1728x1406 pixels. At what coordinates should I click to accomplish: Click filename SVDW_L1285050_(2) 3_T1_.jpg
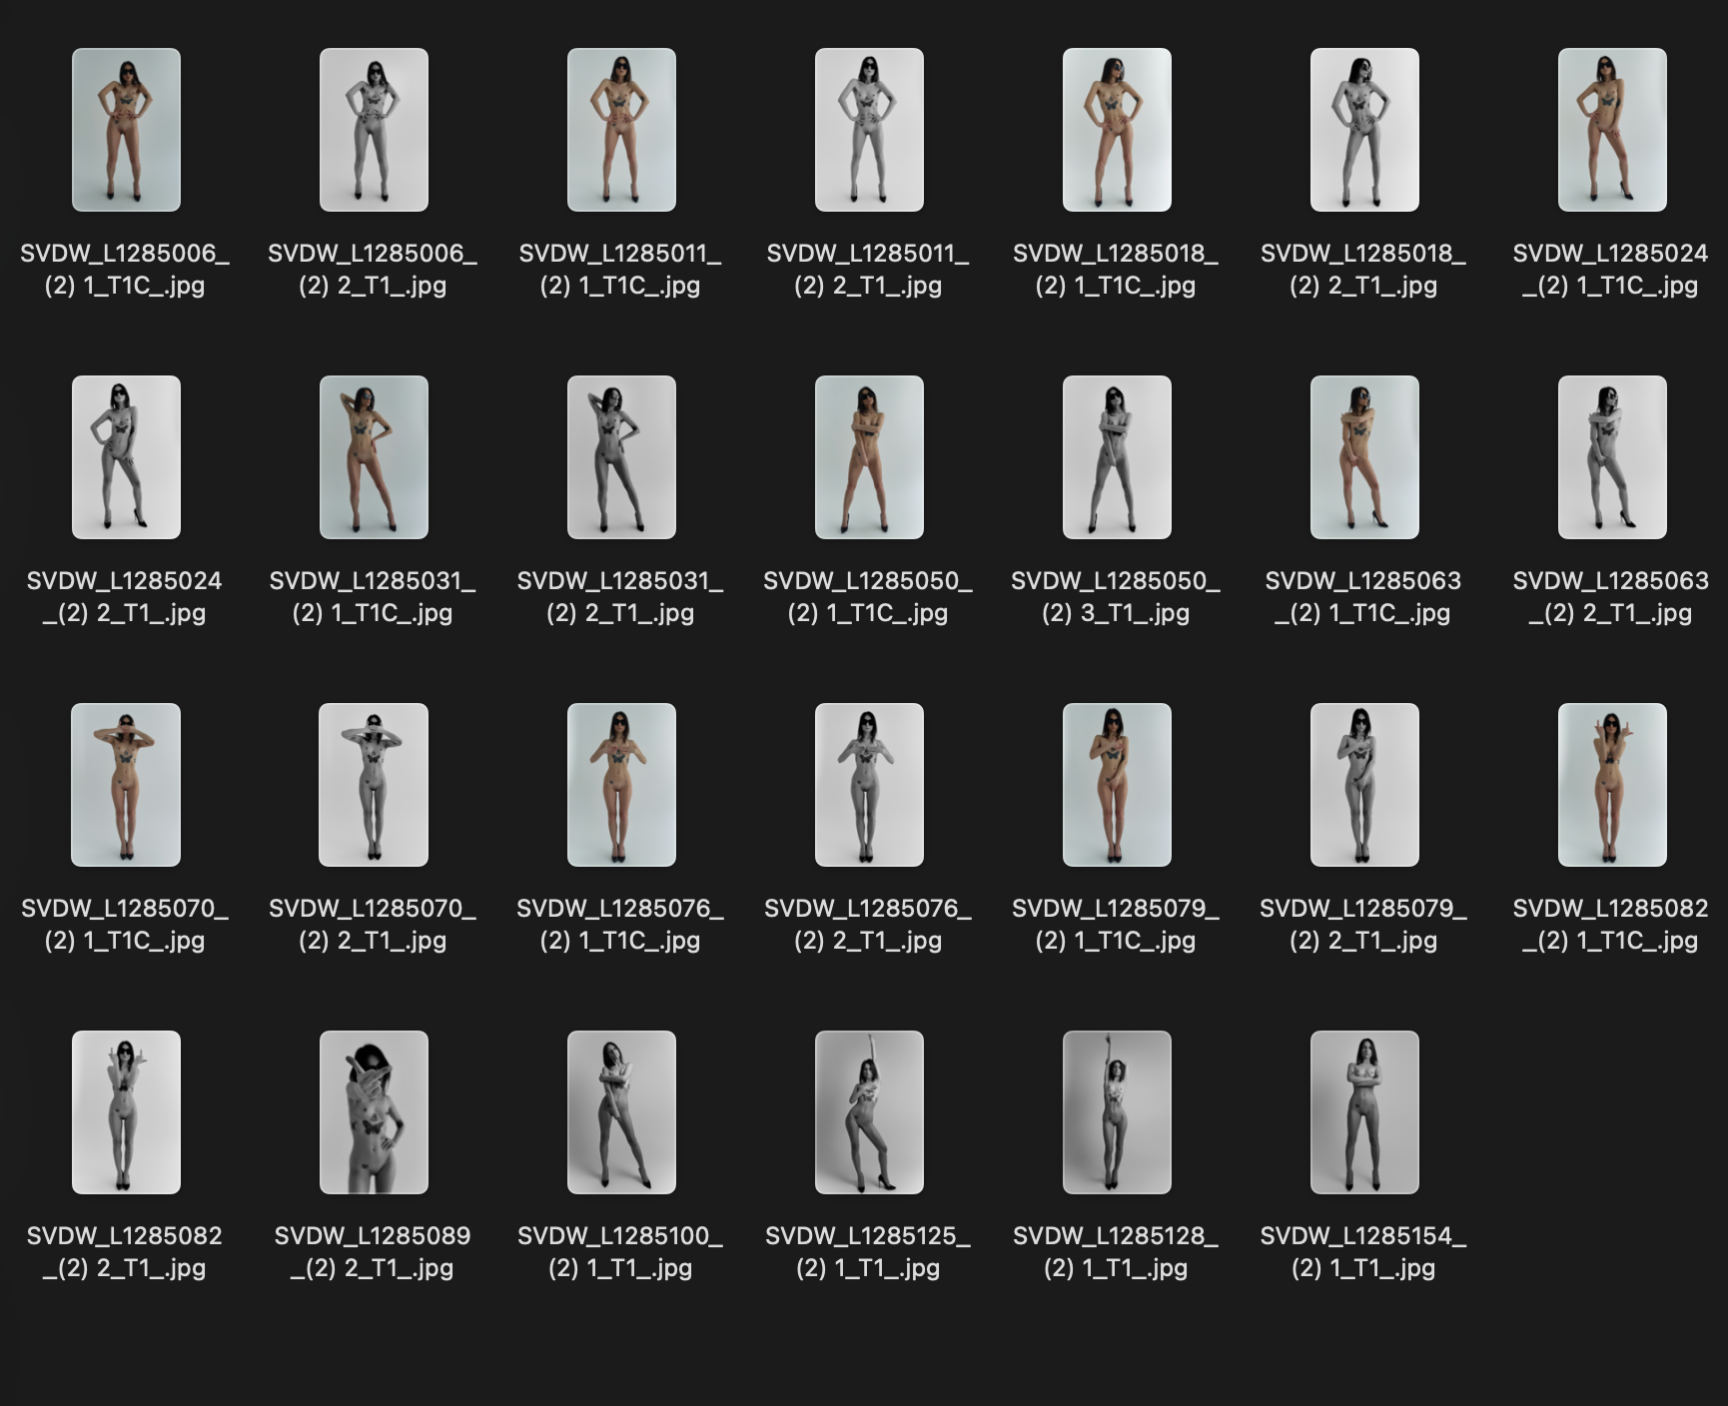1116,597
